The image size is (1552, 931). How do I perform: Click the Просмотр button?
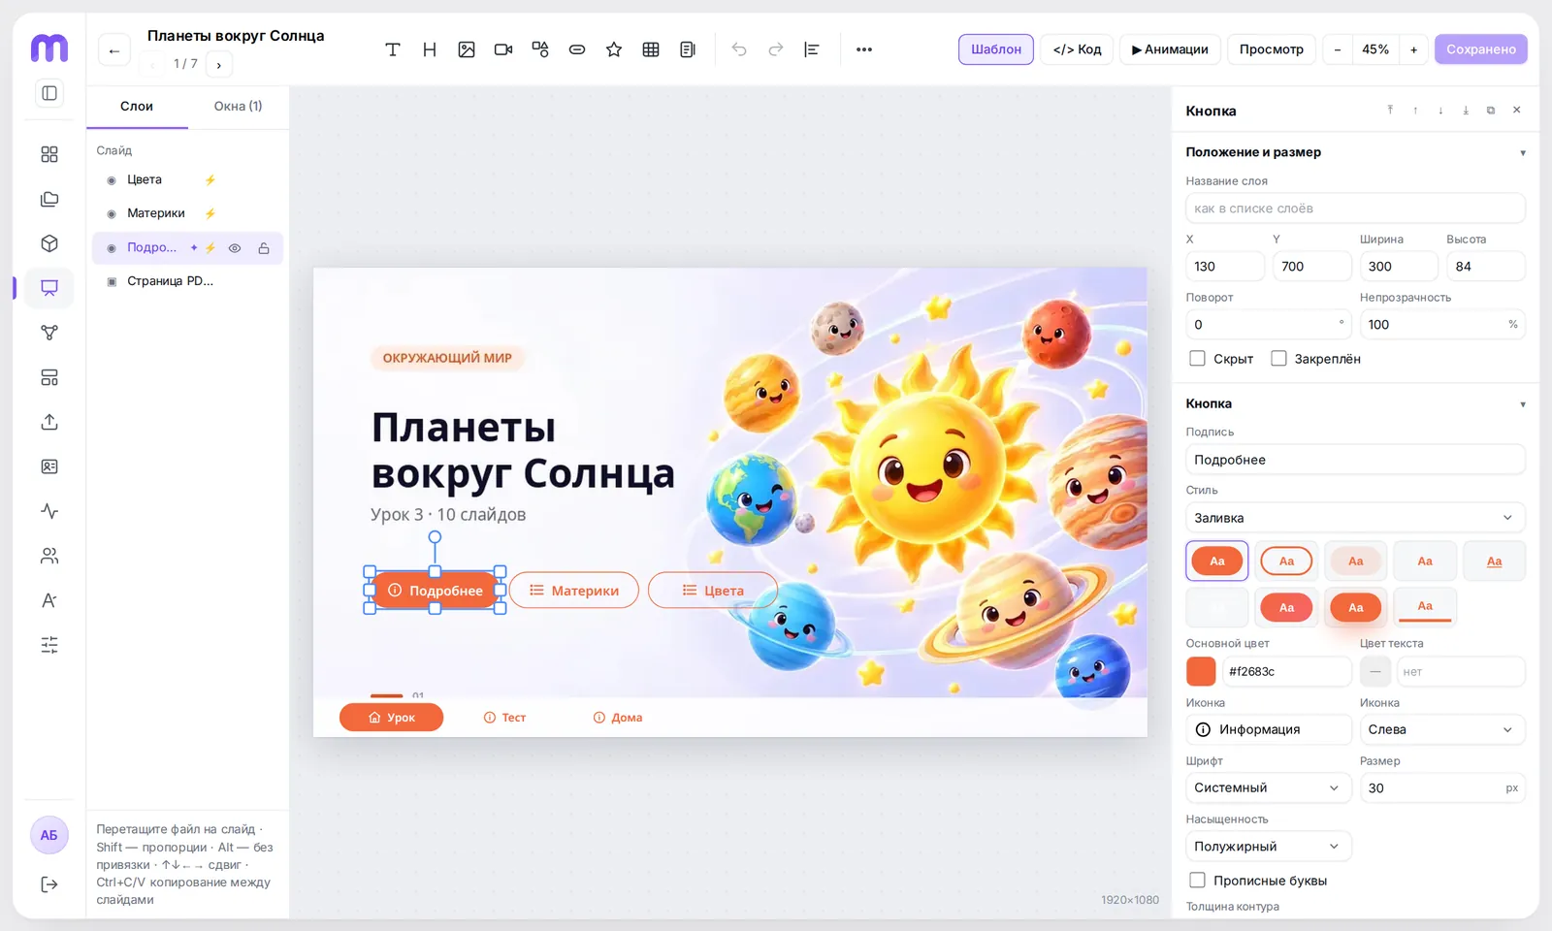tap(1272, 49)
